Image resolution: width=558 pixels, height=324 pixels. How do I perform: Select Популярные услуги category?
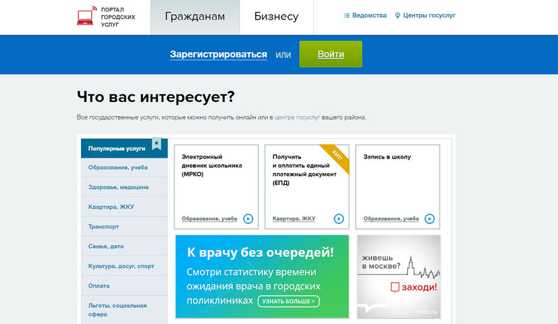click(x=124, y=148)
